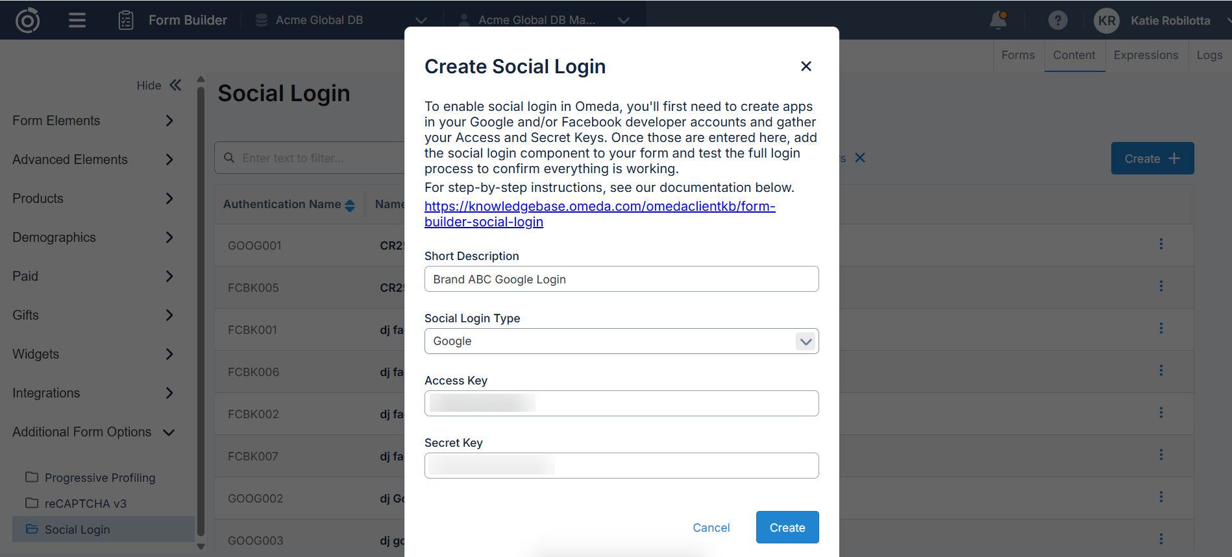The width and height of the screenshot is (1232, 557).
Task: Click the Create button in the dialog
Action: coord(787,527)
